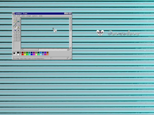
Task: Click inside the Paint drawing canvas
Action: point(45,33)
